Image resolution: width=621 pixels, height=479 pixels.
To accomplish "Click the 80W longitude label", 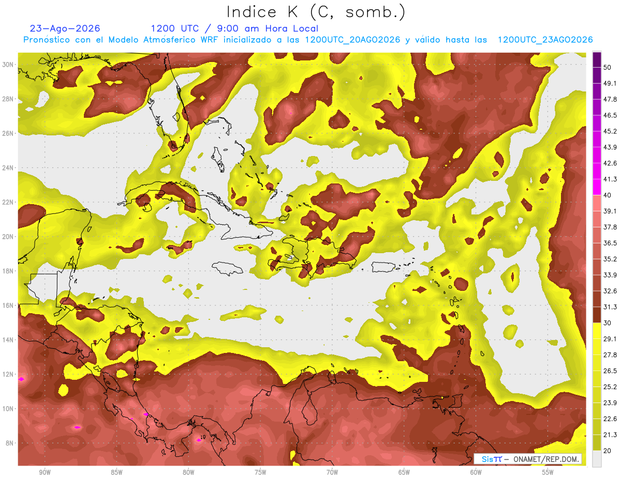I will (x=188, y=473).
